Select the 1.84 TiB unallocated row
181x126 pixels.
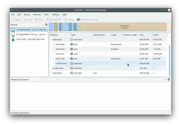tap(108, 68)
